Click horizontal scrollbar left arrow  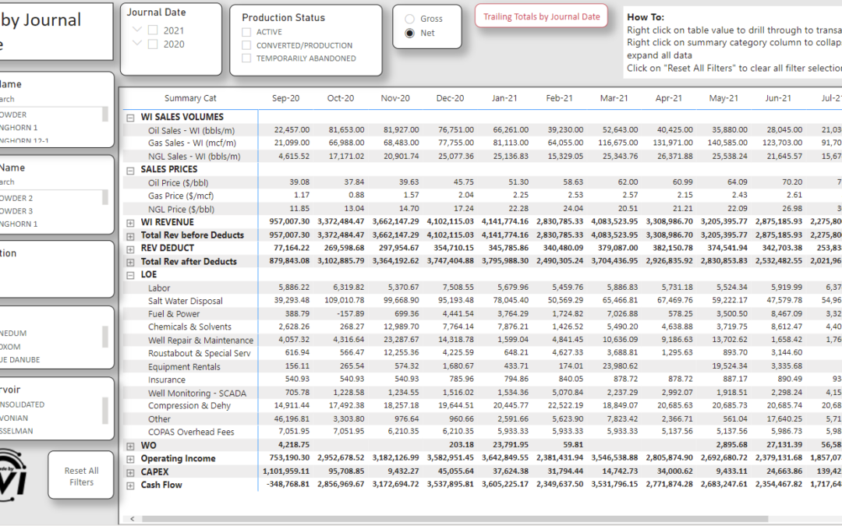132,519
